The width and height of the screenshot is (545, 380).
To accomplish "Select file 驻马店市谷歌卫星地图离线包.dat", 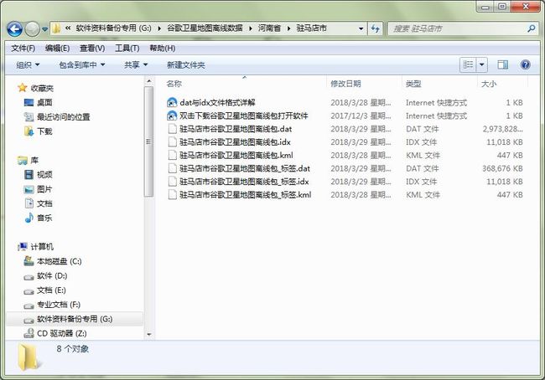I will 236,129.
